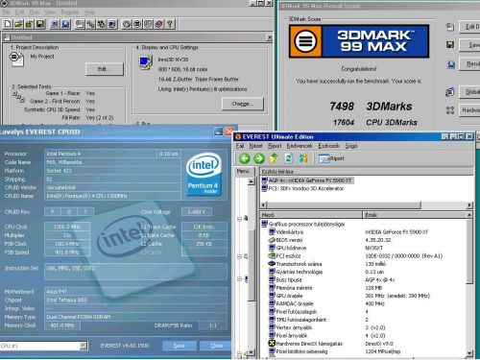Click the Edit button in Project Description
This screenshot has width=480, height=360.
point(105,69)
